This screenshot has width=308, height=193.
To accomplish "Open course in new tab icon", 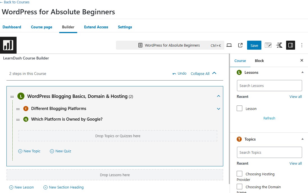I will 240,45.
